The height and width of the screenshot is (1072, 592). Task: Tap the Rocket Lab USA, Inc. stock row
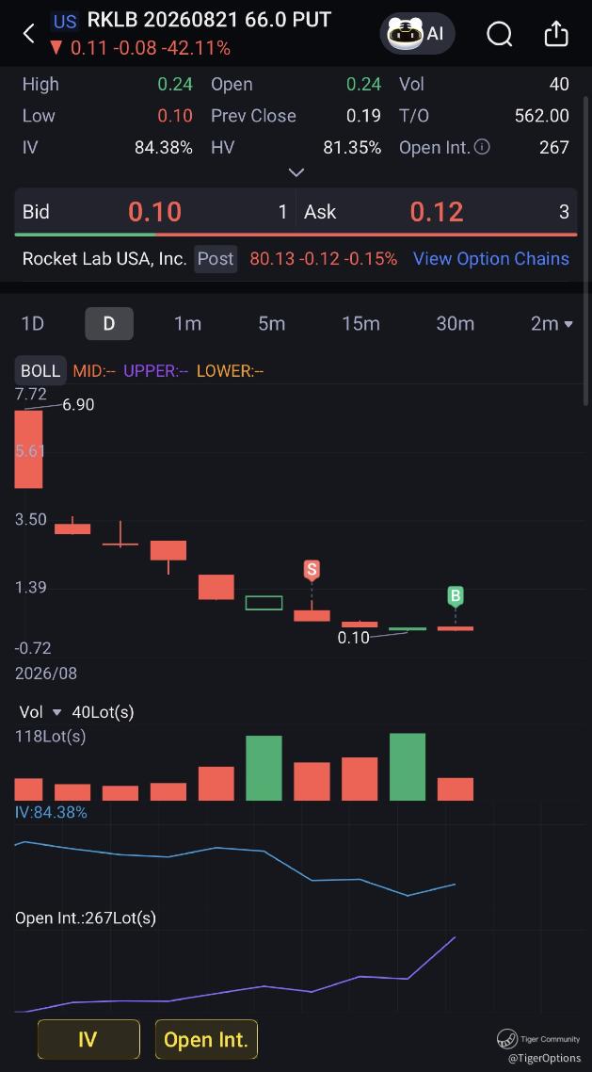[296, 259]
